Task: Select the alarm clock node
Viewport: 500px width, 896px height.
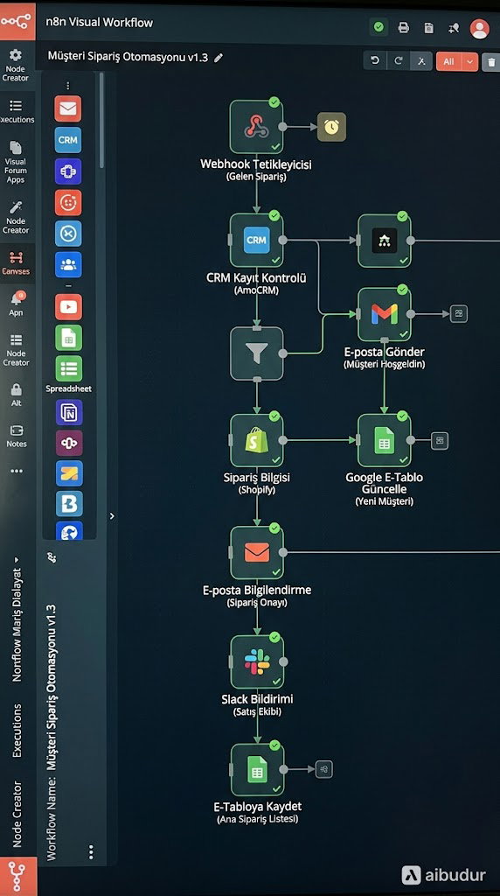Action: click(x=331, y=127)
